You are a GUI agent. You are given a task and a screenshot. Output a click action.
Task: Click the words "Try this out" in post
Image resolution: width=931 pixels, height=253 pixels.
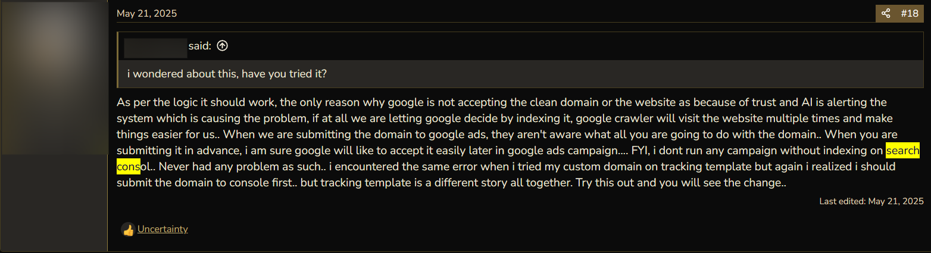pyautogui.click(x=605, y=183)
